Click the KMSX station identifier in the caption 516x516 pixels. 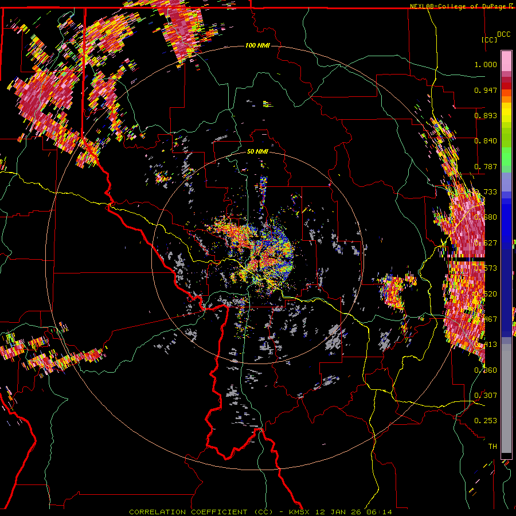click(299, 512)
